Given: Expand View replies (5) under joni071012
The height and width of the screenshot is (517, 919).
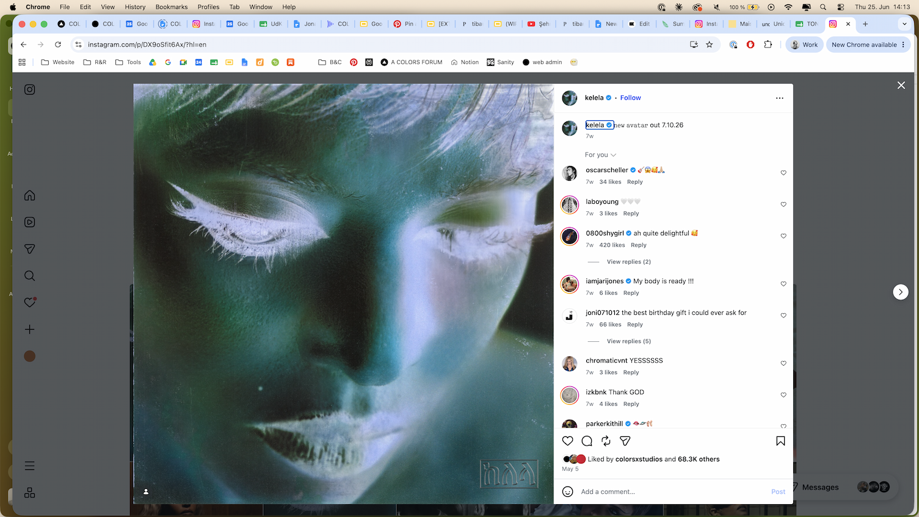Looking at the screenshot, I should click(x=629, y=341).
